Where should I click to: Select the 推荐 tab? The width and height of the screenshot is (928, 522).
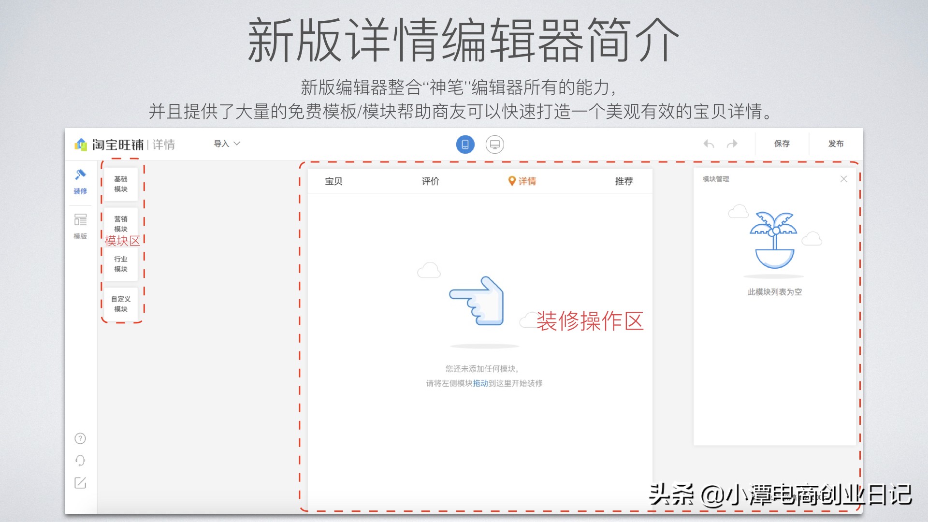pos(624,181)
